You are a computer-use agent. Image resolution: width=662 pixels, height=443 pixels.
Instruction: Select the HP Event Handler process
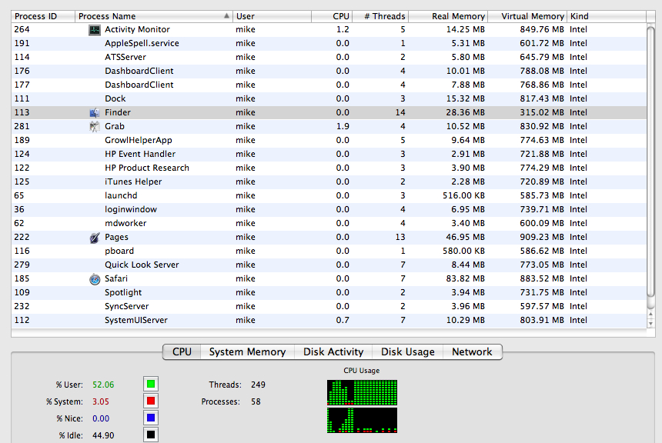tap(329, 154)
